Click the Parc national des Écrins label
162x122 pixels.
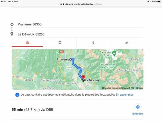[x=107, y=66]
